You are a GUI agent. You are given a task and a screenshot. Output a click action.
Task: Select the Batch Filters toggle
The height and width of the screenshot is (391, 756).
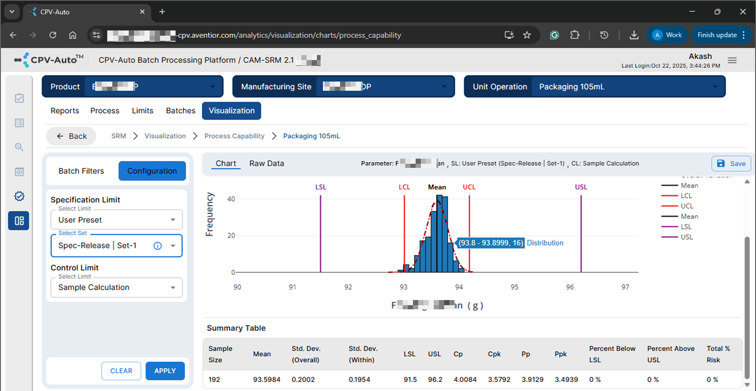pos(81,171)
